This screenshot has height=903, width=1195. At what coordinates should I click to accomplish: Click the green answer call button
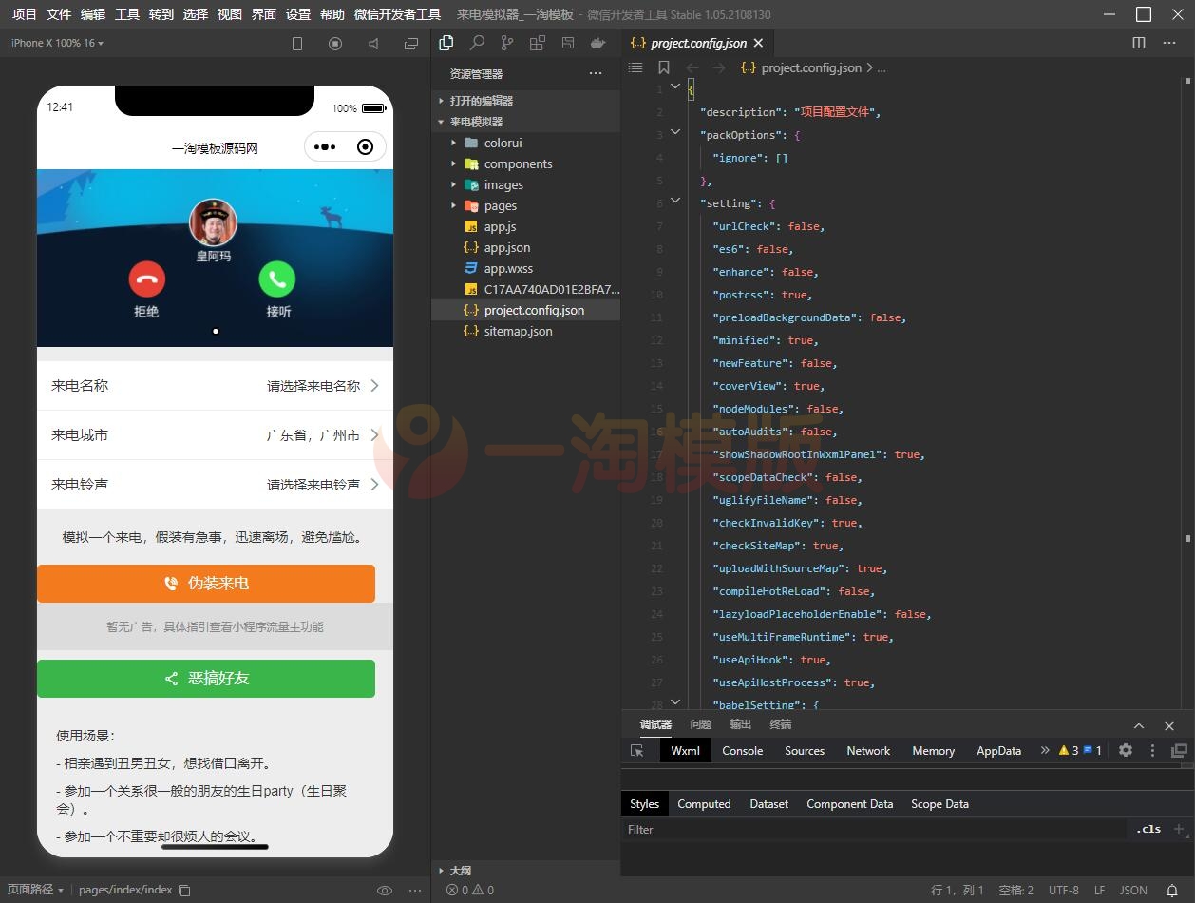coord(277,279)
